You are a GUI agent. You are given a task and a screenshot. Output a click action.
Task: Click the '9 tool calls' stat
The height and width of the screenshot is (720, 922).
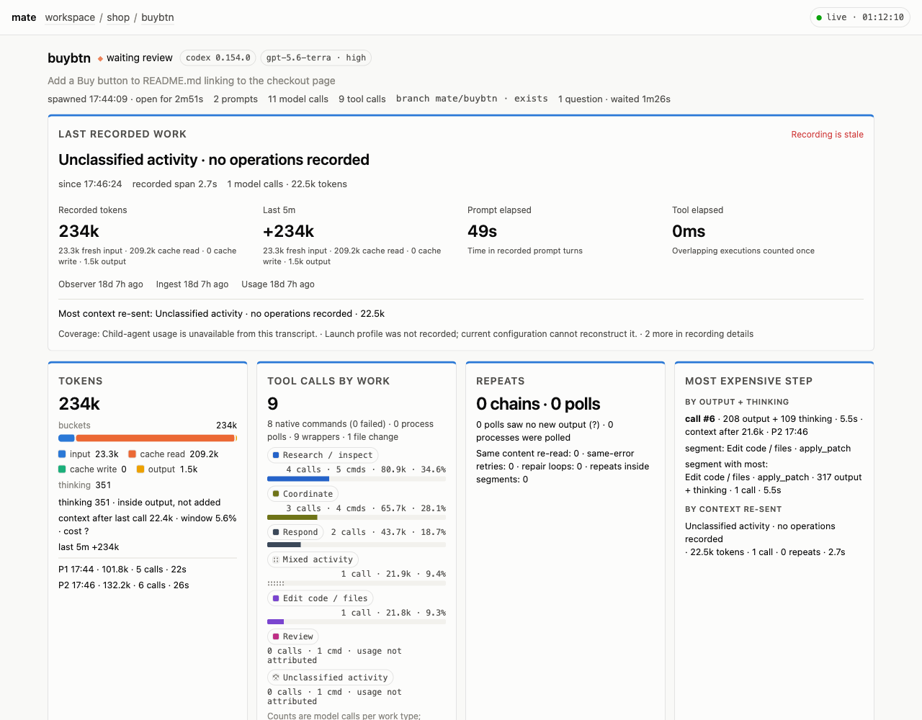[362, 99]
